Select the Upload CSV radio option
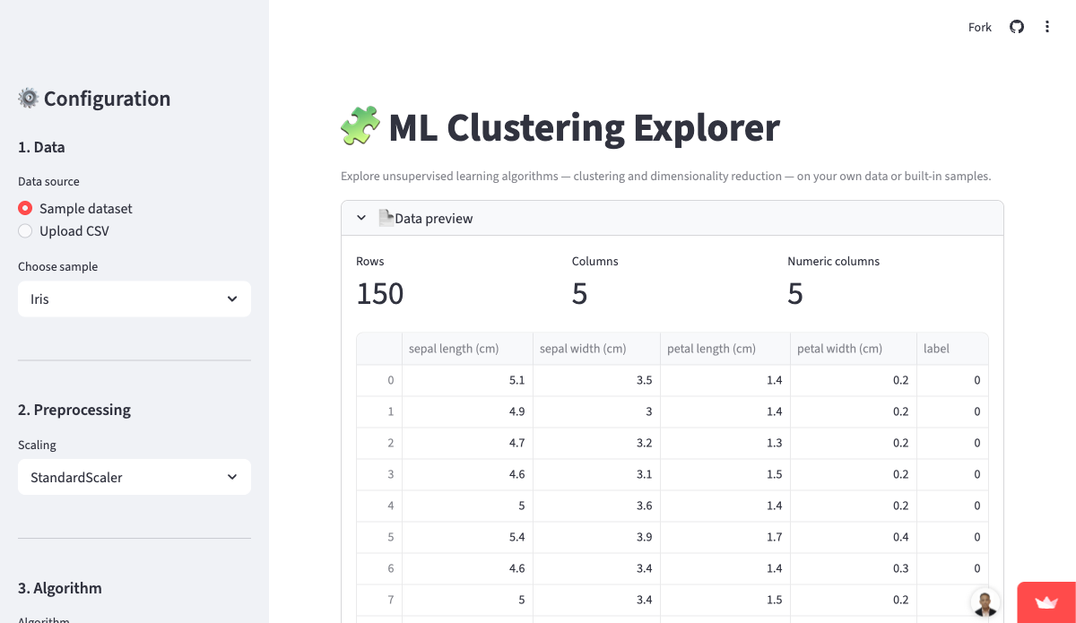This screenshot has height=623, width=1076. (x=64, y=230)
